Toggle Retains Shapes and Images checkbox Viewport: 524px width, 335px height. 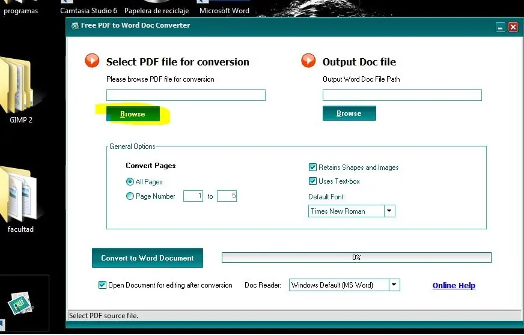(312, 167)
